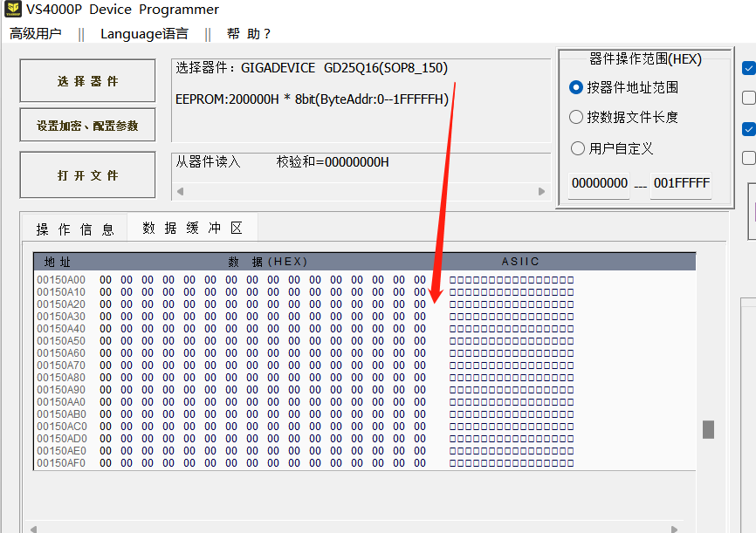Switch to the 数据缓冲区 tab
The image size is (756, 533).
click(192, 229)
